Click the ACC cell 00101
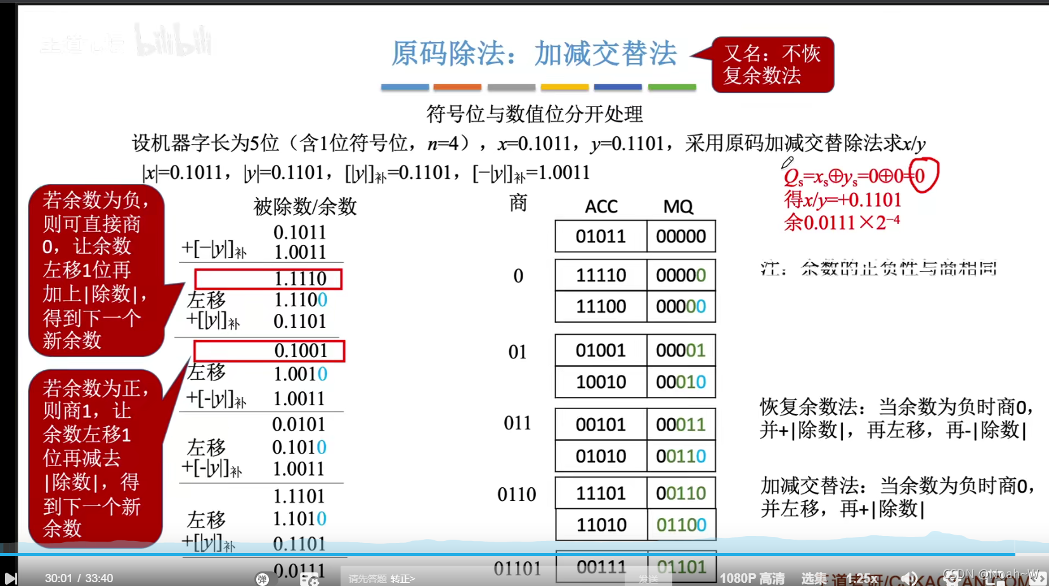This screenshot has width=1049, height=586. click(x=601, y=424)
